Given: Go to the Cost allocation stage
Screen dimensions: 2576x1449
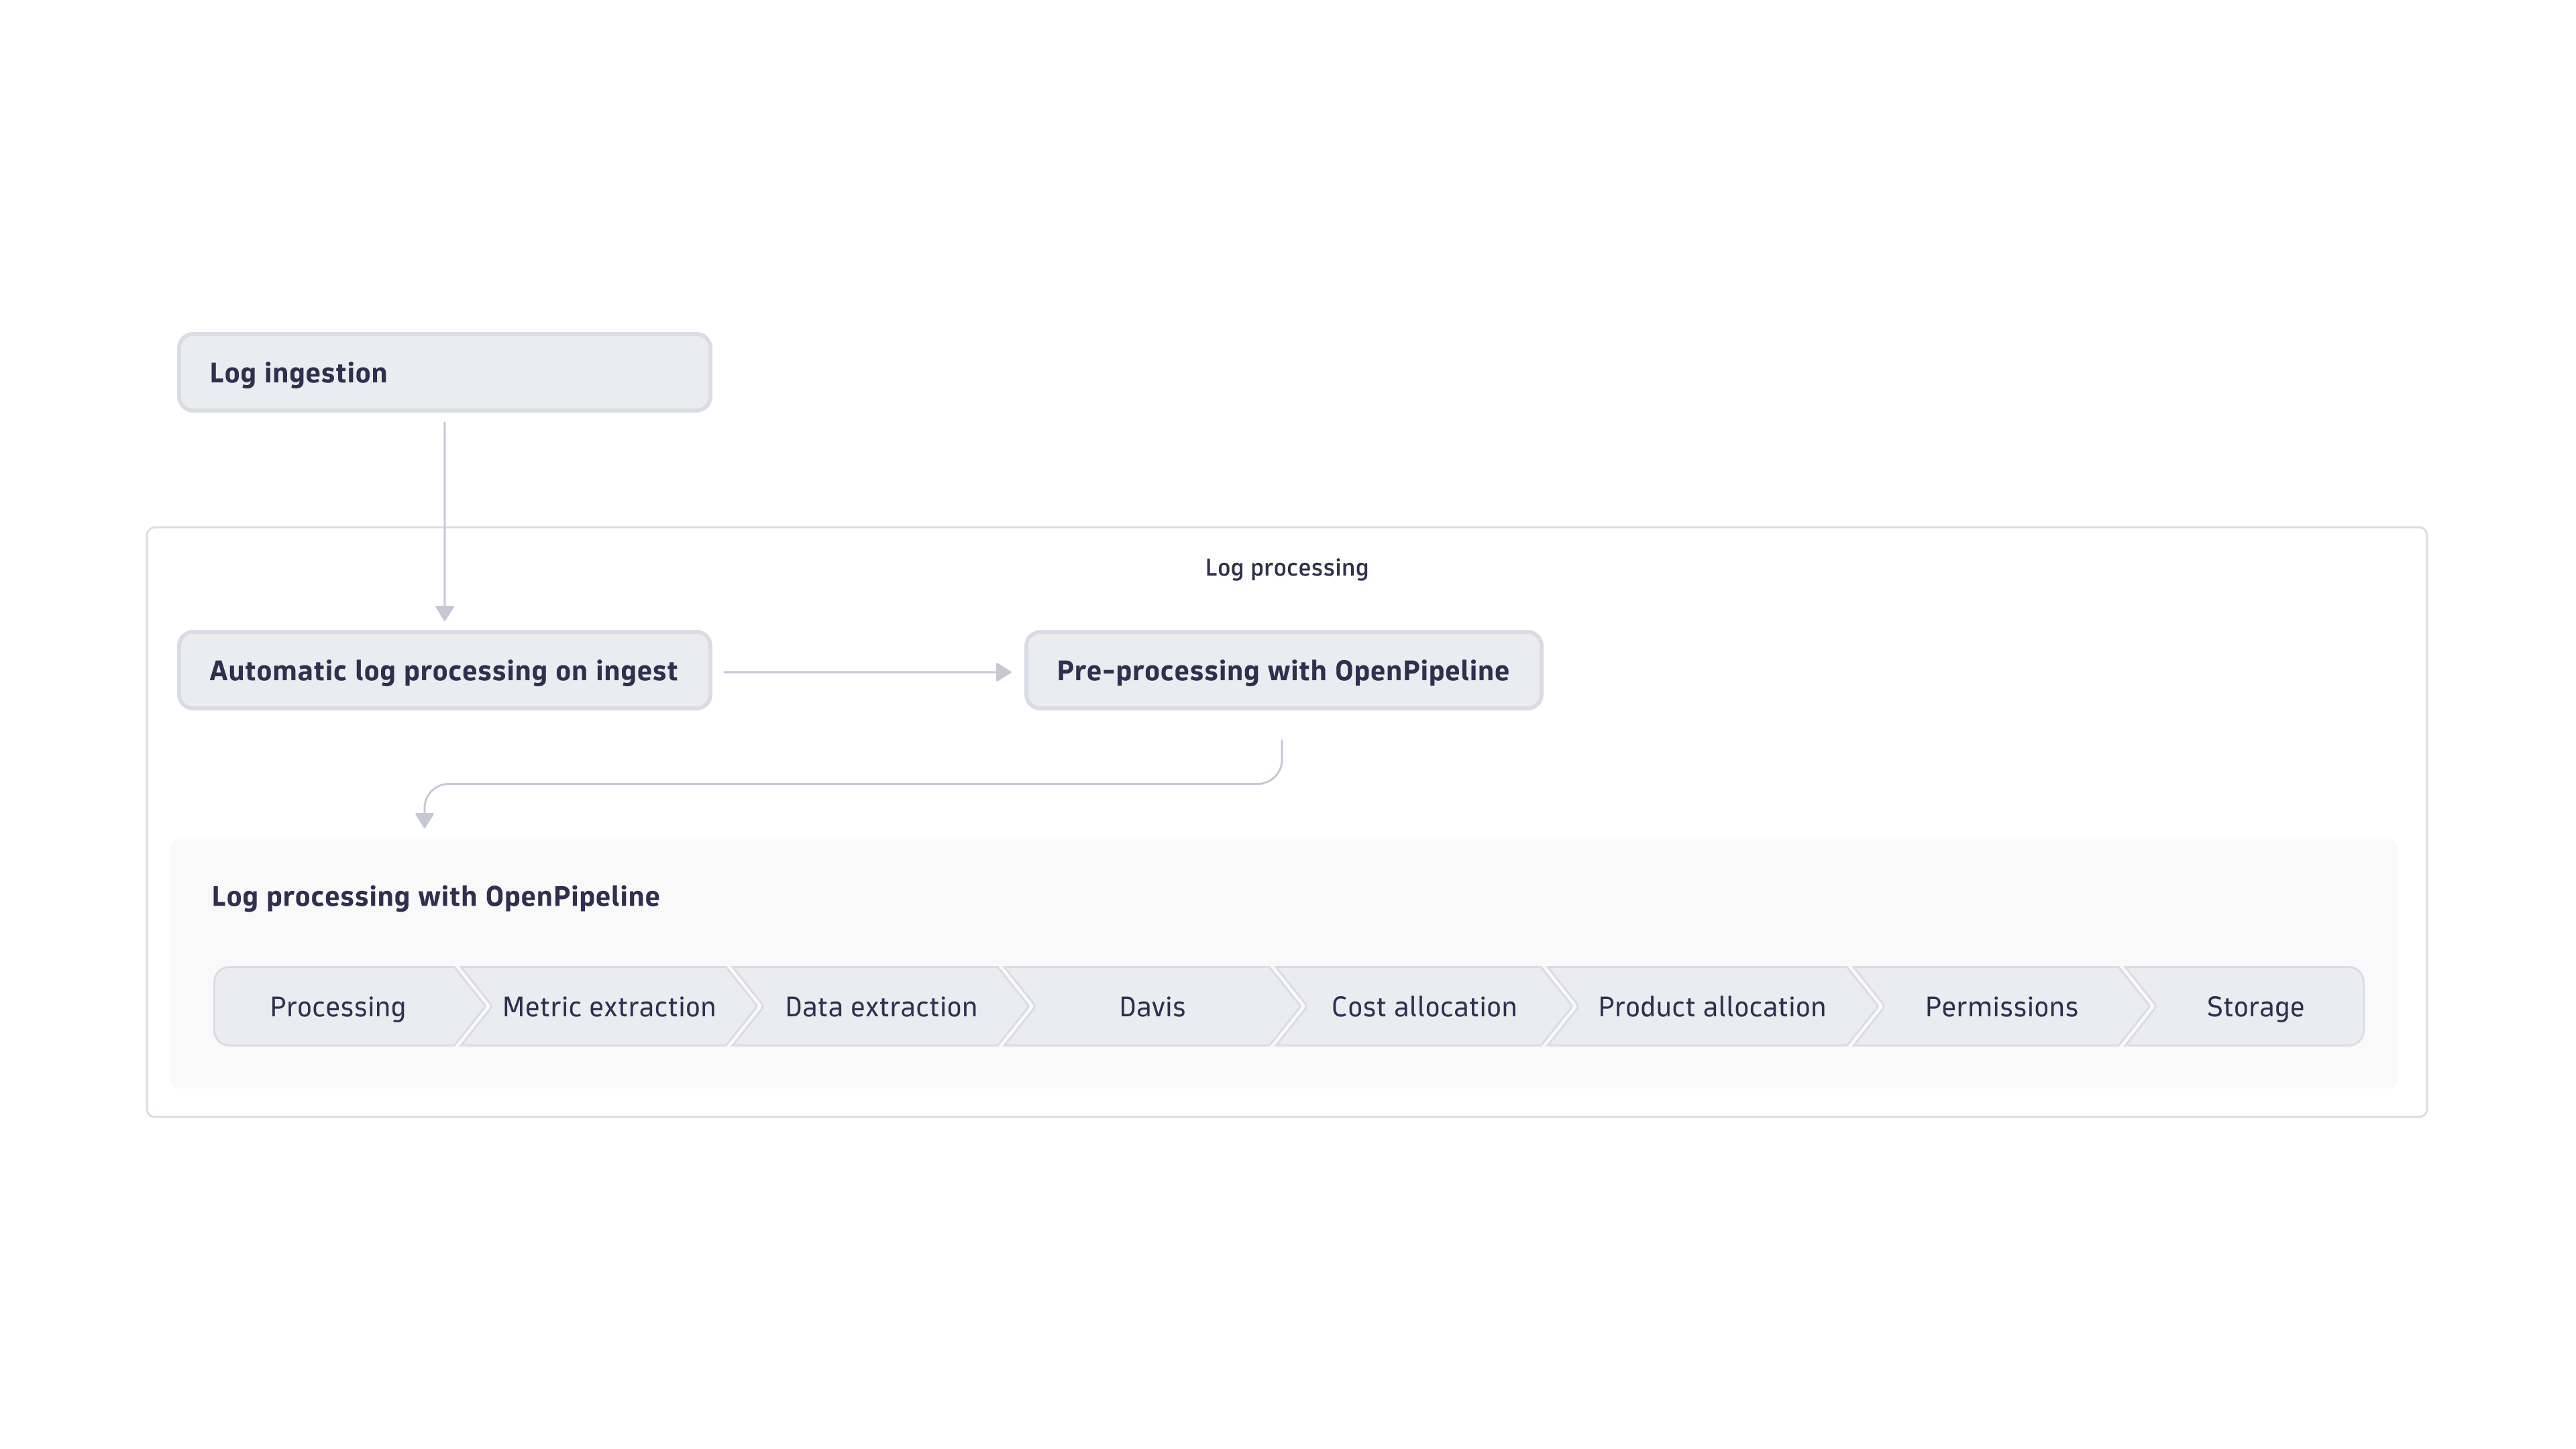Looking at the screenshot, I should tap(1424, 1006).
